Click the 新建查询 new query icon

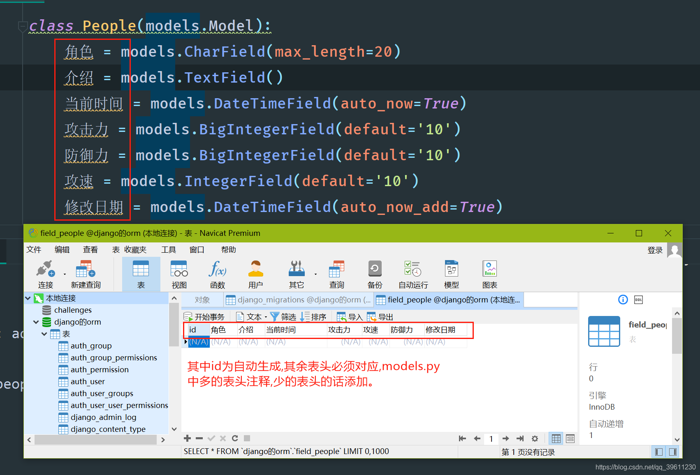pos(86,274)
